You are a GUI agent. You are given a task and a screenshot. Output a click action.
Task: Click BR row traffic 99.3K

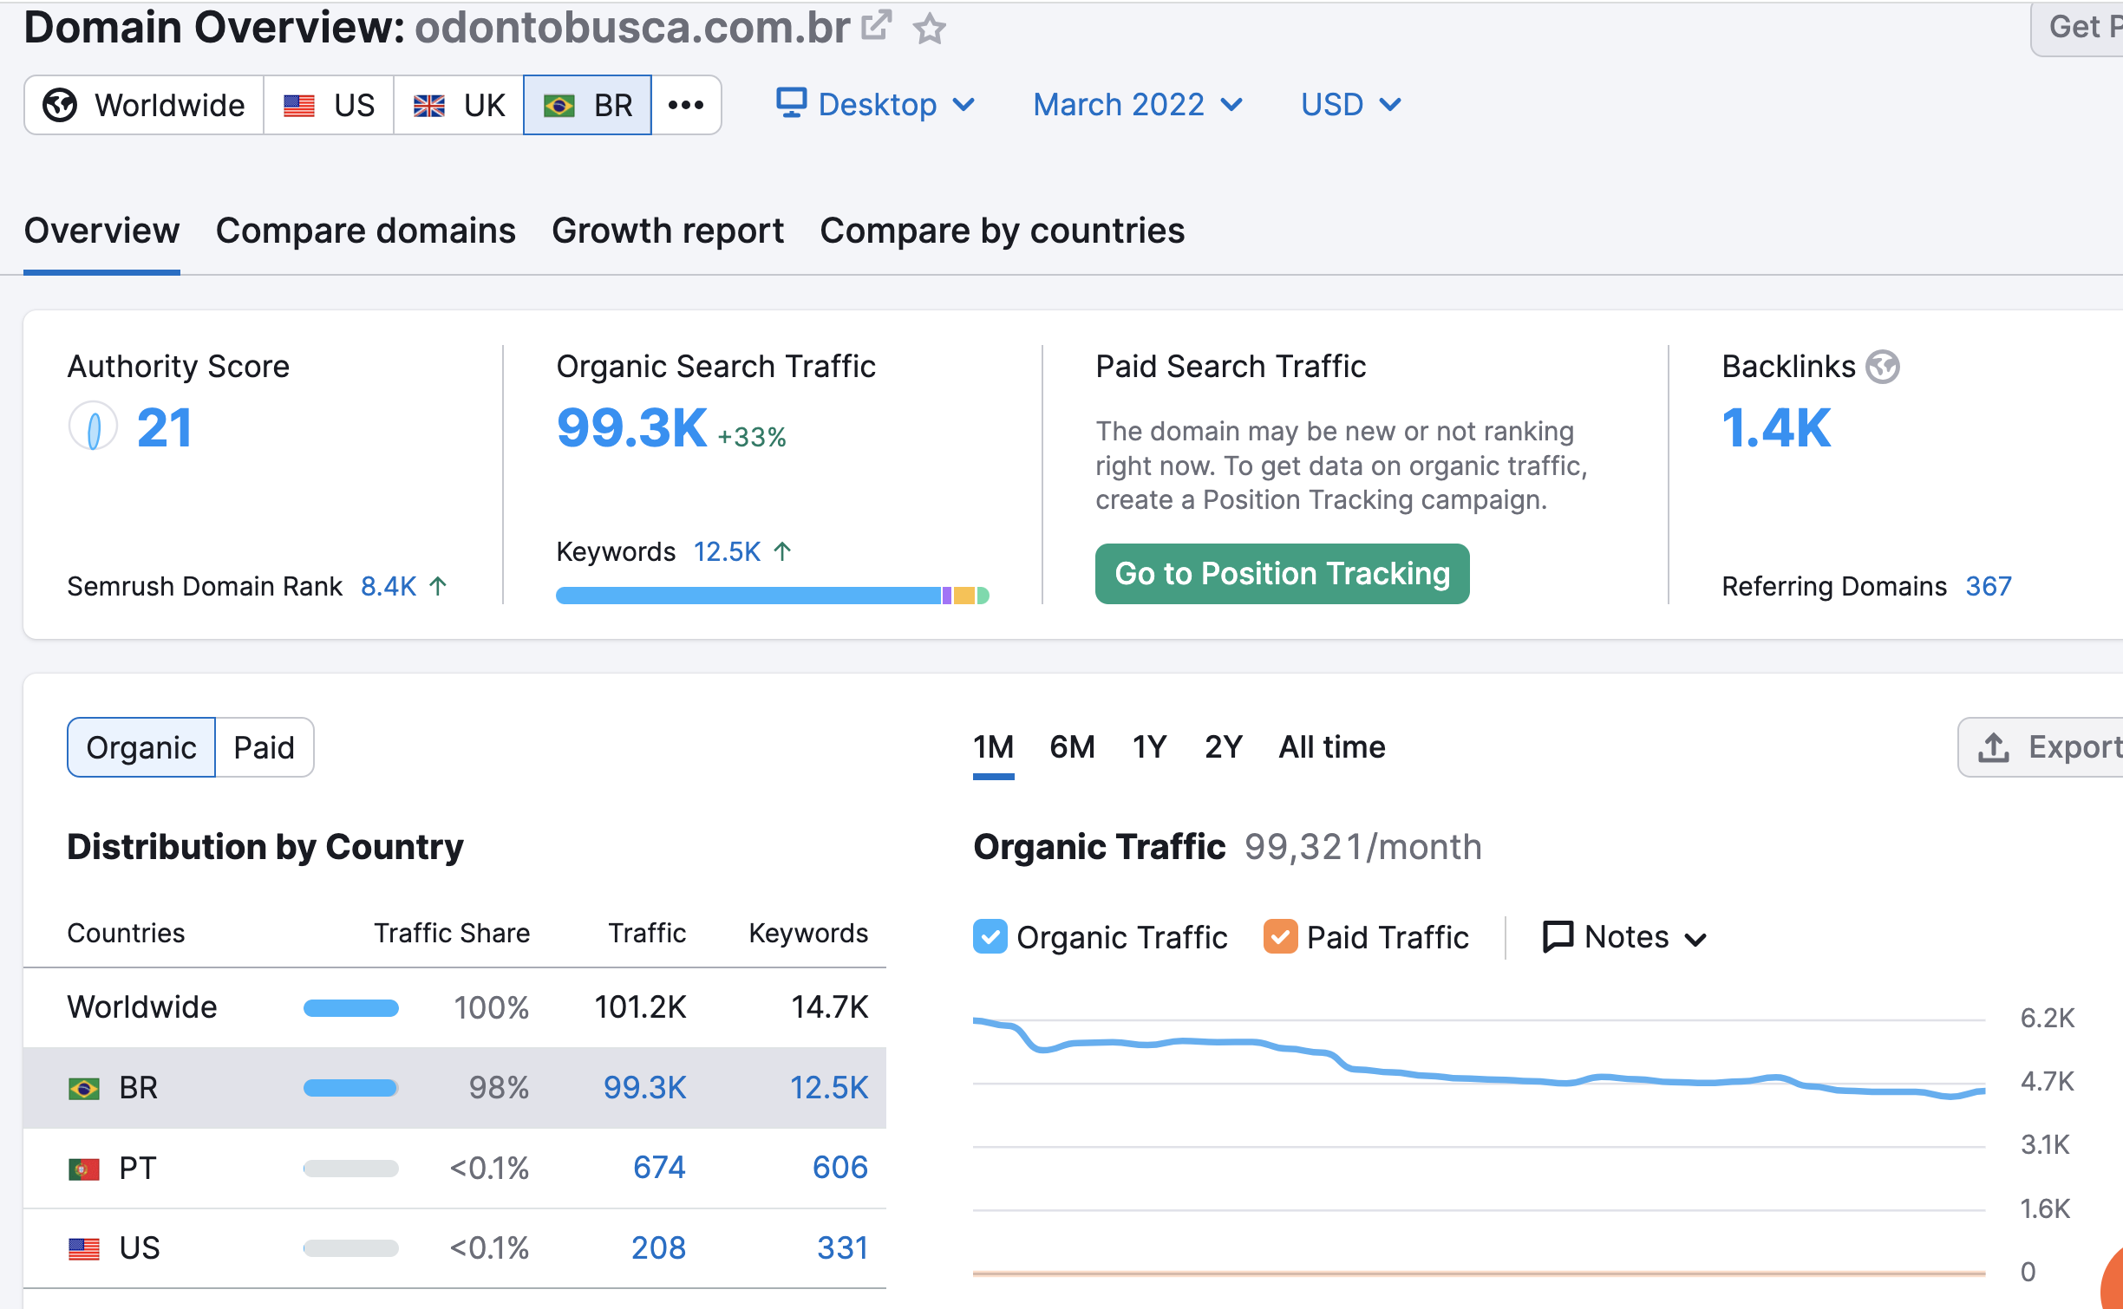pos(644,1087)
